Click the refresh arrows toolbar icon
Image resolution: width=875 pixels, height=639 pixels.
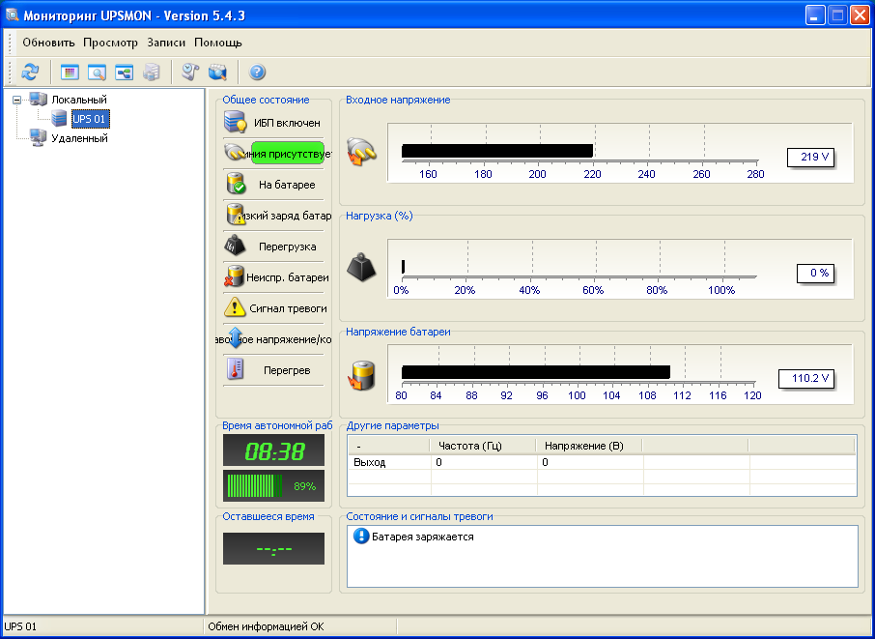point(30,73)
